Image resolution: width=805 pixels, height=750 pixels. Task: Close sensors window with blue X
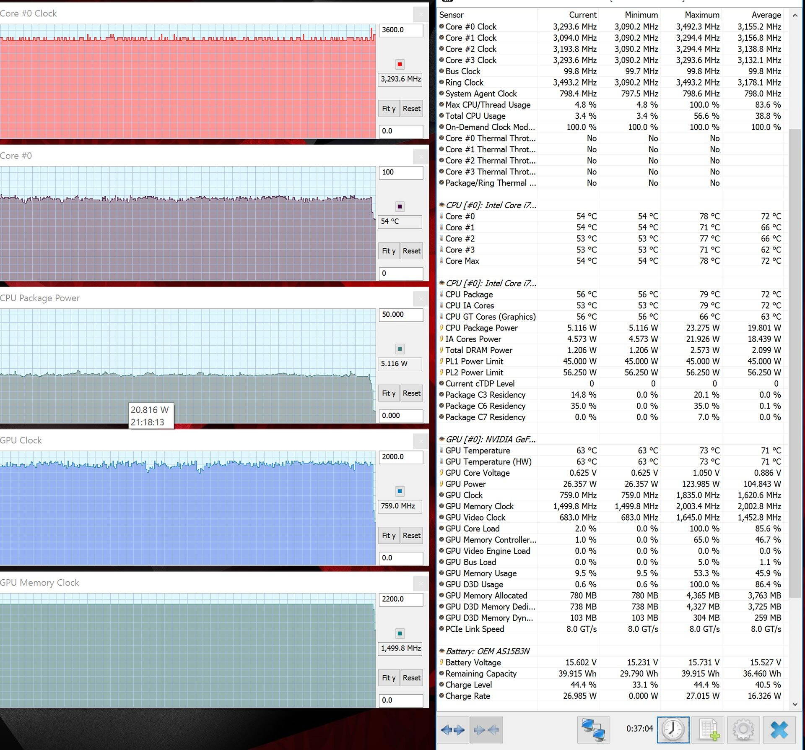click(x=779, y=730)
